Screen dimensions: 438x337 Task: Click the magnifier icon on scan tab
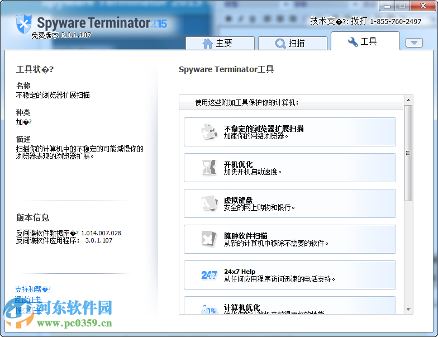(x=280, y=44)
